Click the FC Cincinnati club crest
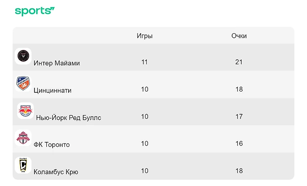Image resolution: width=307 pixels, height=186 pixels. pos(23,84)
